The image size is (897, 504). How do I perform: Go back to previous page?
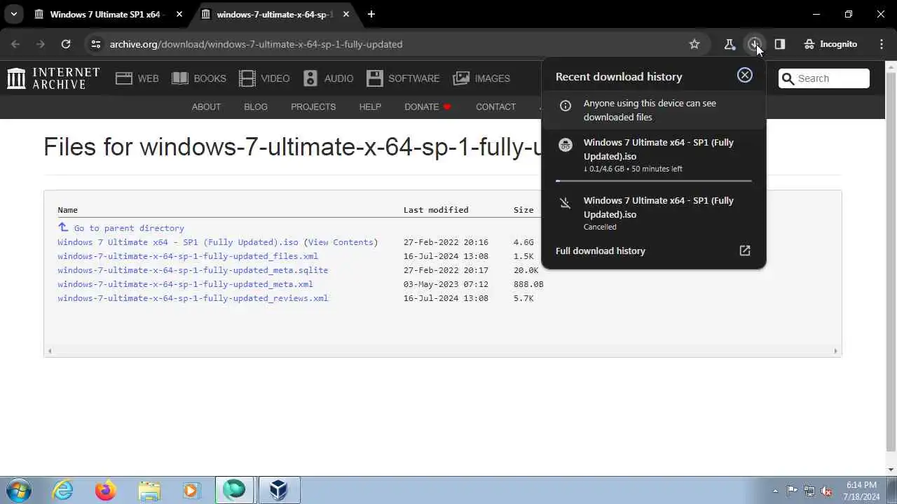click(x=15, y=44)
